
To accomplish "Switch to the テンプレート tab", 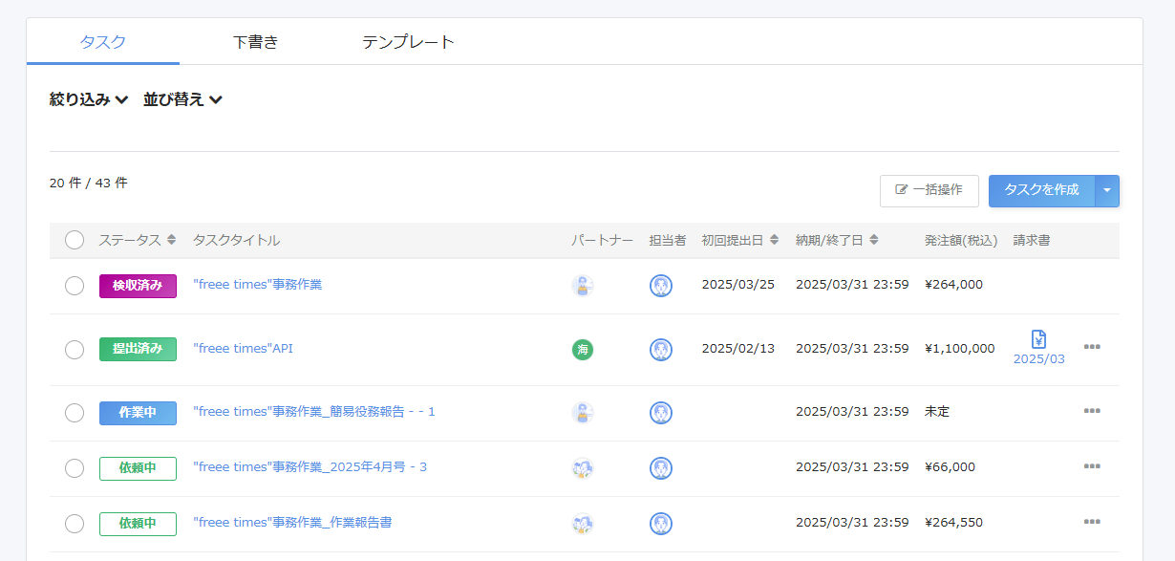I will click(x=408, y=42).
